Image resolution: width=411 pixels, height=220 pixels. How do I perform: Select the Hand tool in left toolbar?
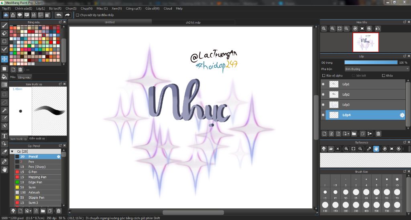tap(4, 170)
